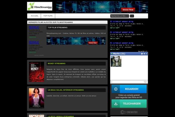Click the video camera icon in Marlis chat
This screenshot has width=175, height=117.
click(142, 54)
